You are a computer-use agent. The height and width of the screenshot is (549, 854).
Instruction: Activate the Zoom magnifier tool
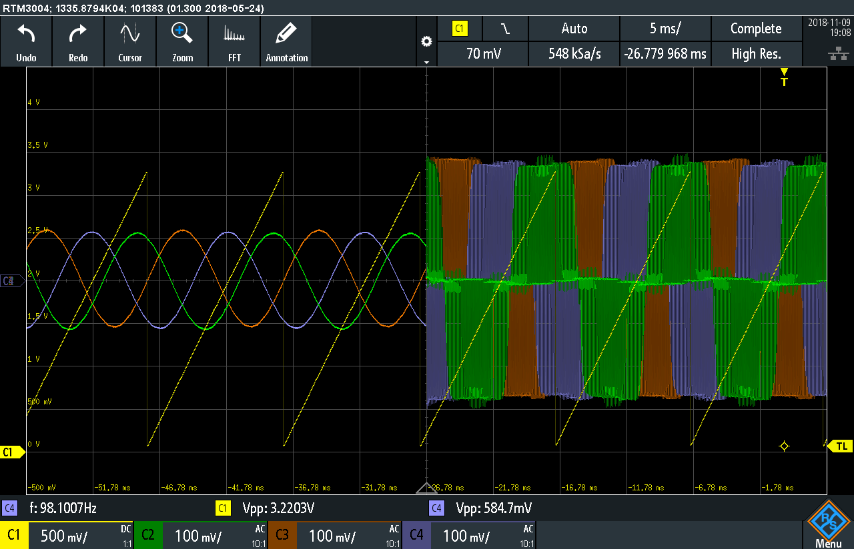tap(182, 34)
